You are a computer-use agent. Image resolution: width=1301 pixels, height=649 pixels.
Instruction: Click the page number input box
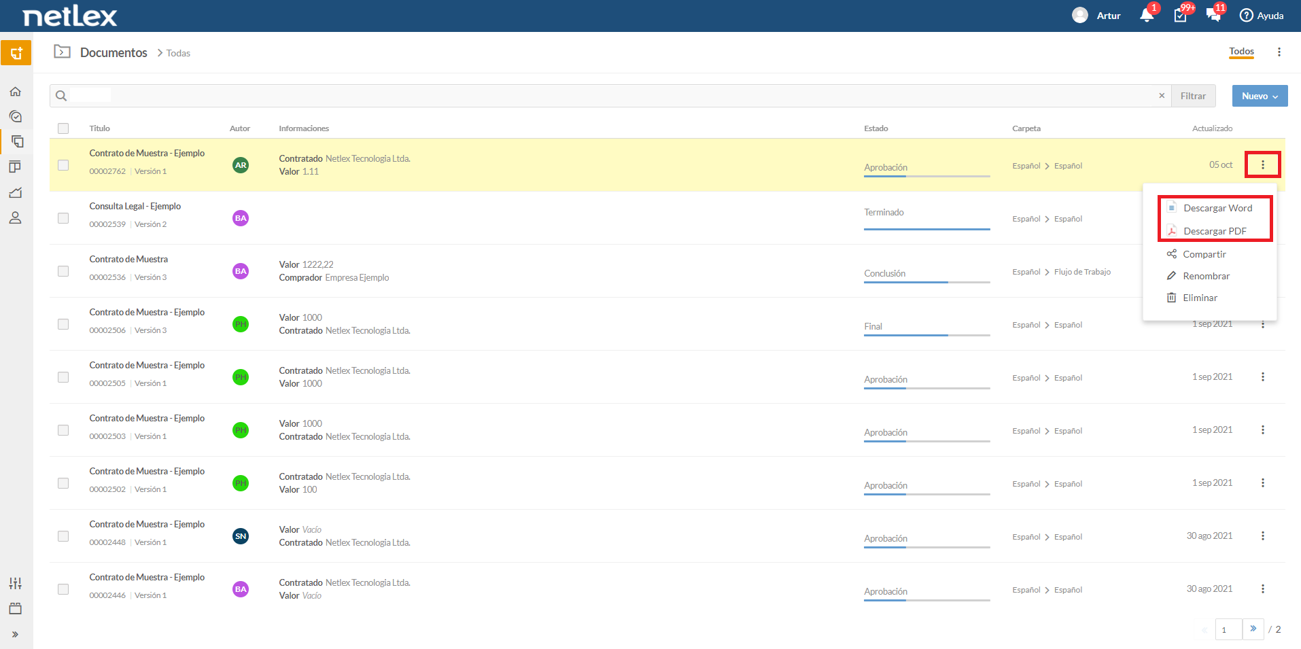coord(1228,629)
